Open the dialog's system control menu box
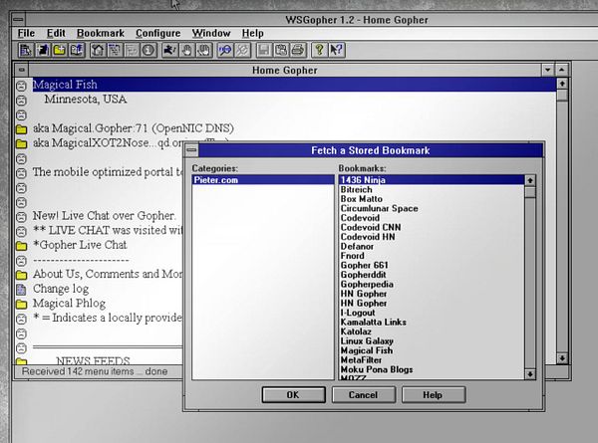Image resolution: width=598 pixels, height=443 pixels. [191, 150]
